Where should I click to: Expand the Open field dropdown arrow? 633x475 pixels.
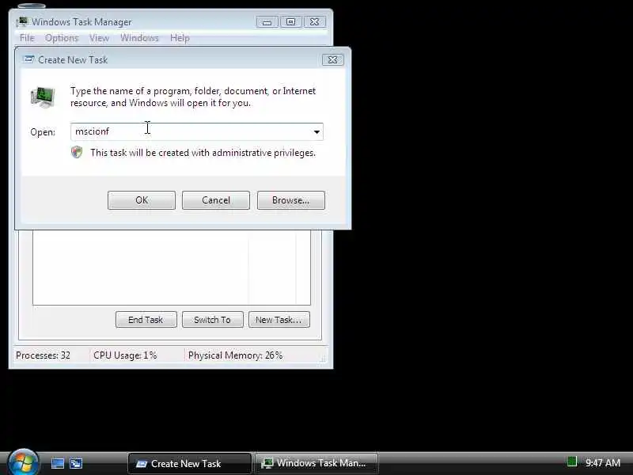[x=316, y=132]
